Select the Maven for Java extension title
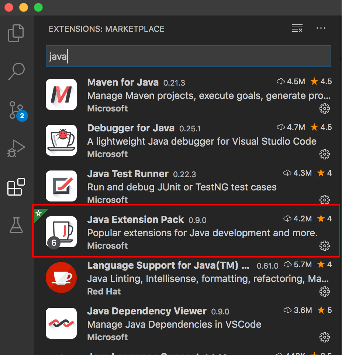The height and width of the screenshot is (355, 342). (x=123, y=82)
